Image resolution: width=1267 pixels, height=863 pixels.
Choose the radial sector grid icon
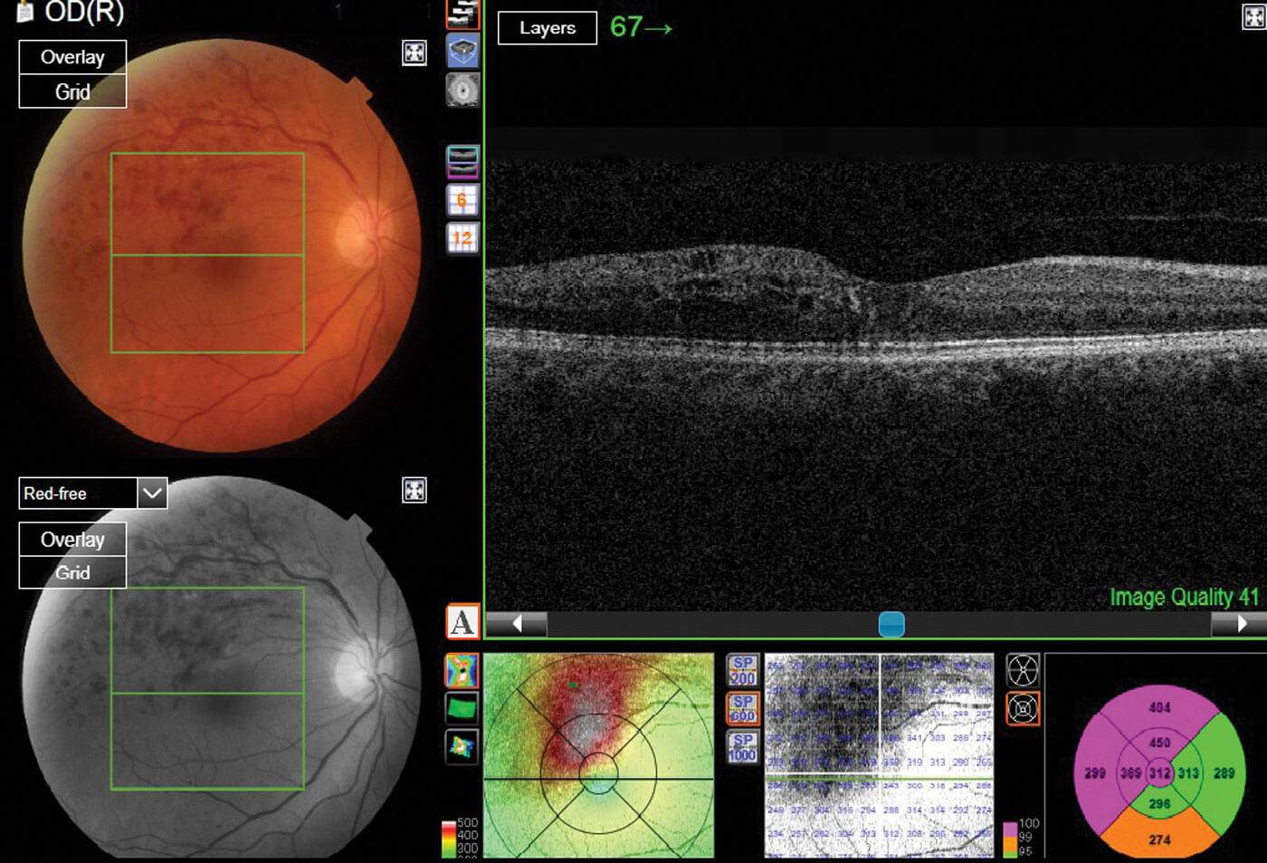click(x=1023, y=671)
